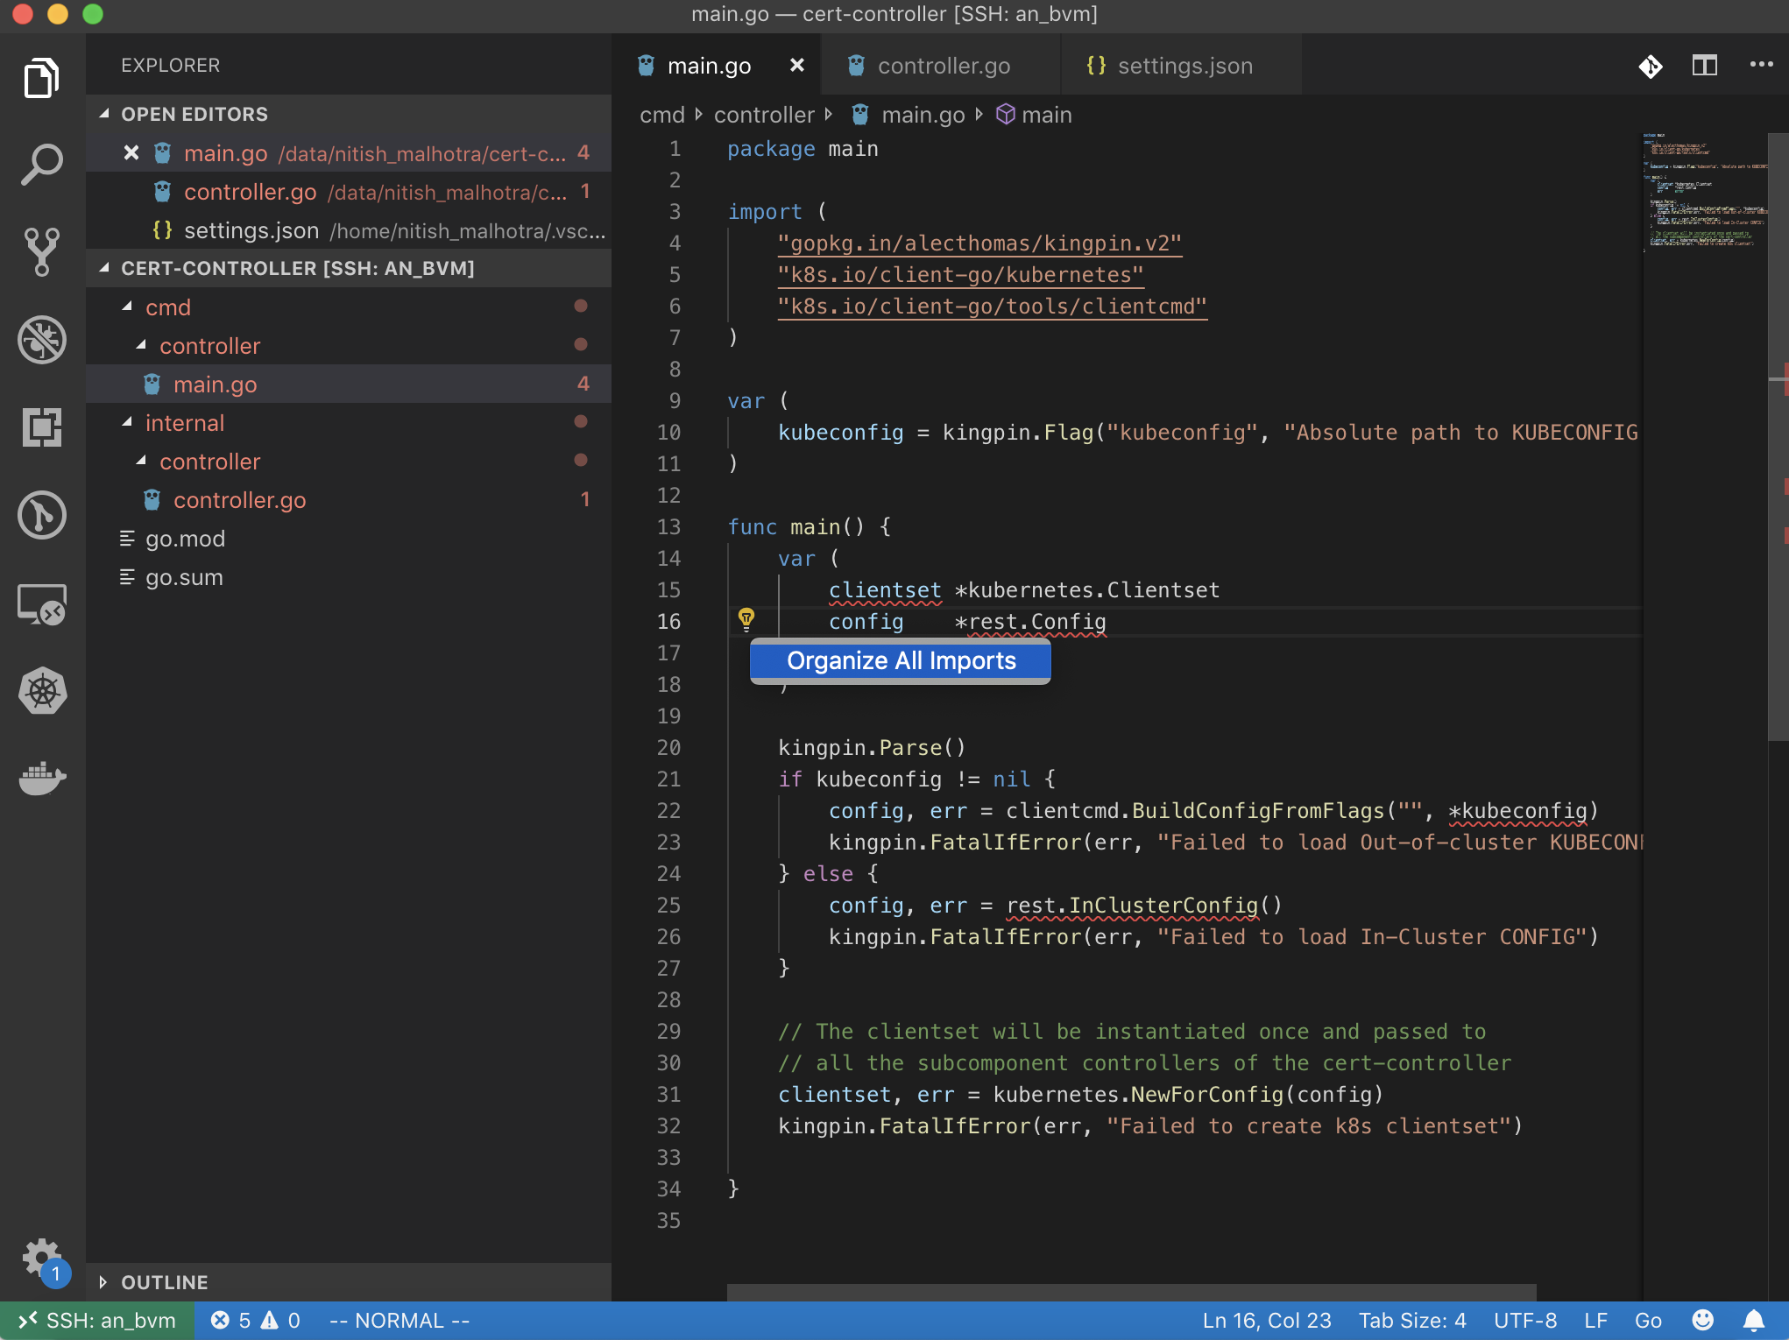The height and width of the screenshot is (1340, 1789).
Task: Open editor More Actions ellipsis
Action: (1761, 65)
